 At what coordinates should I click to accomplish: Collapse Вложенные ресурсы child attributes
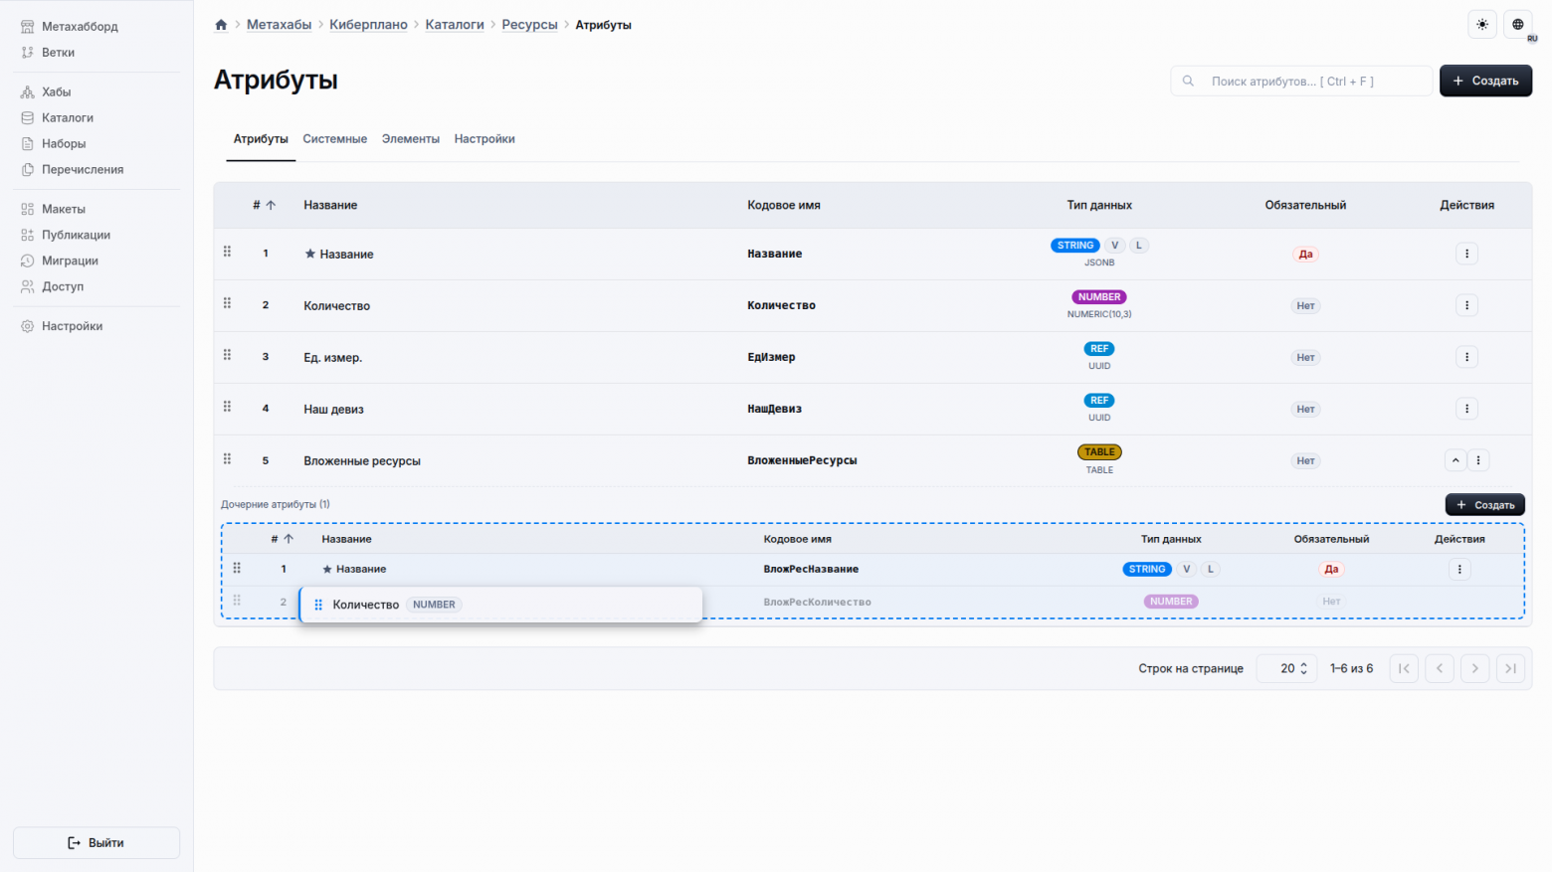pos(1455,460)
